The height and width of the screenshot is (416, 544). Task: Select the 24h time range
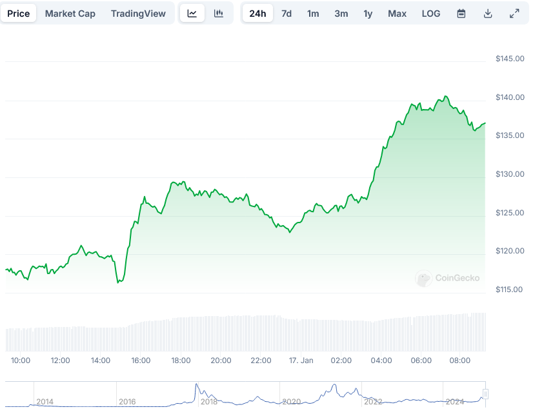coord(257,14)
